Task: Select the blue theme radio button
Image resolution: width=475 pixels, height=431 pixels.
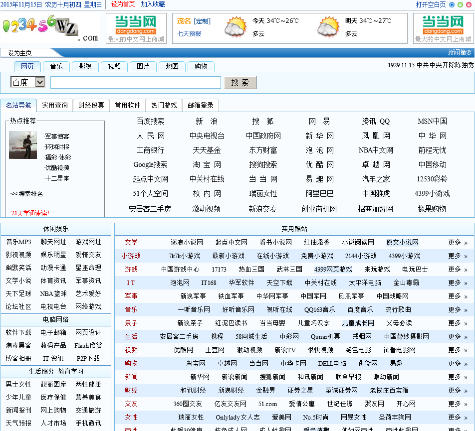Action: point(452,4)
